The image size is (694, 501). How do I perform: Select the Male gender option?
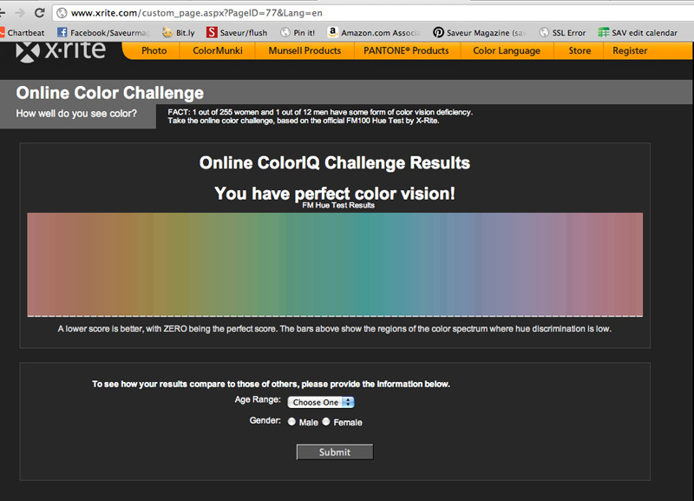291,422
